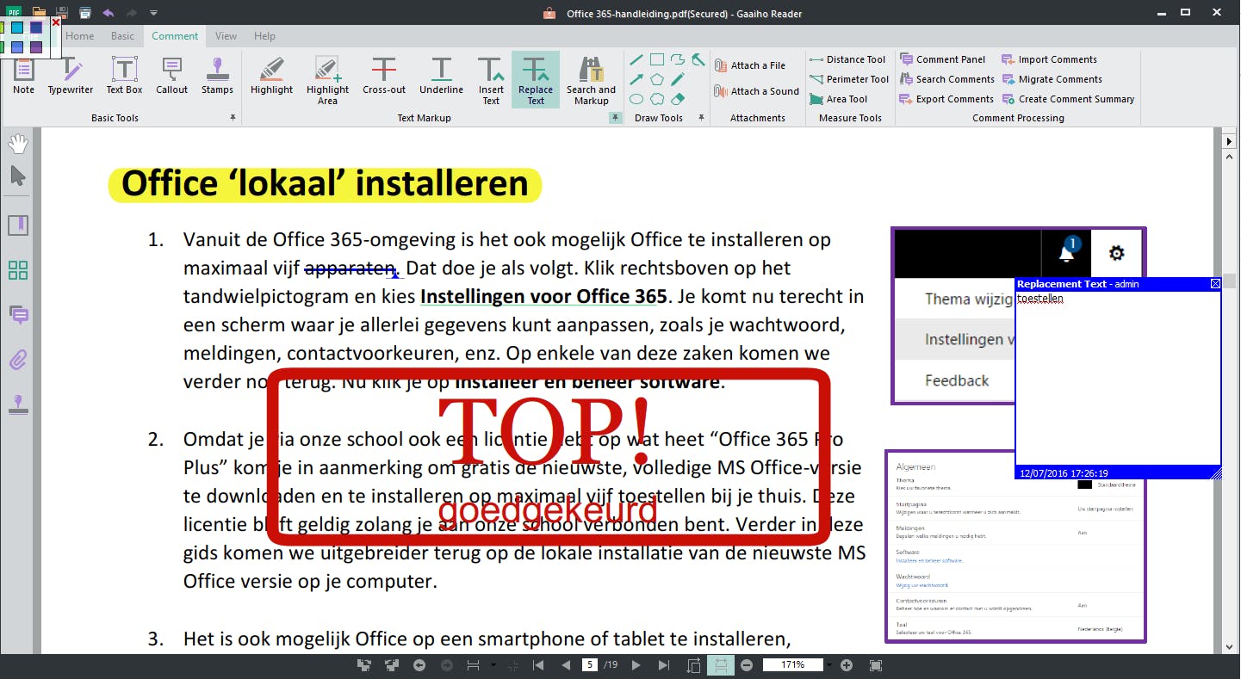
Task: Select the Cross-out markup tool
Action: [384, 77]
